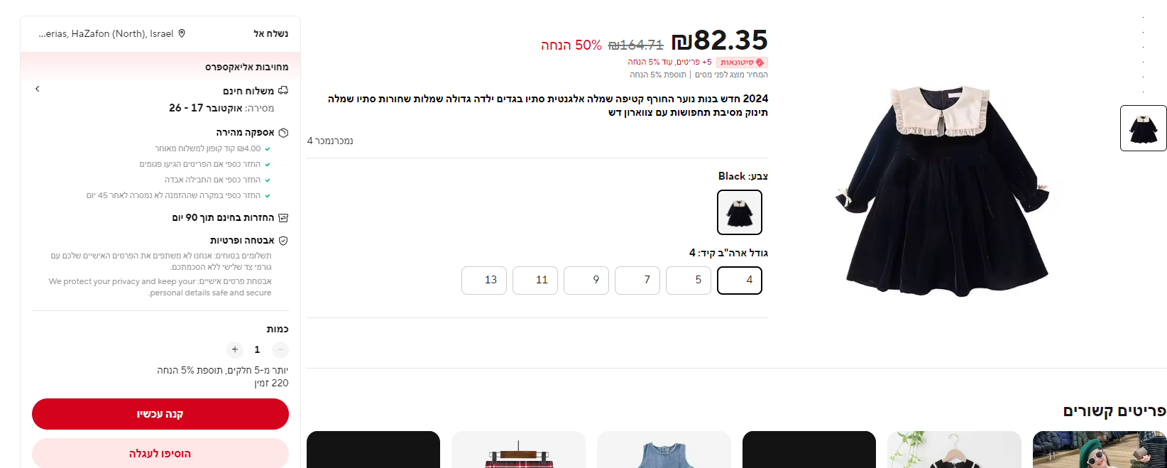Select the Black color swatch
This screenshot has height=468, width=1167.
(739, 212)
